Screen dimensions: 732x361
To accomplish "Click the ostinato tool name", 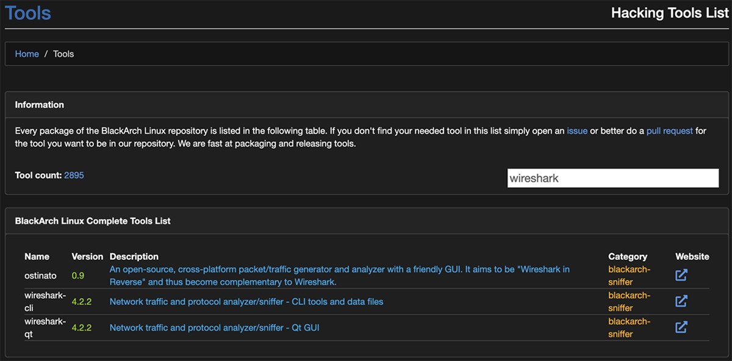I will pos(40,275).
